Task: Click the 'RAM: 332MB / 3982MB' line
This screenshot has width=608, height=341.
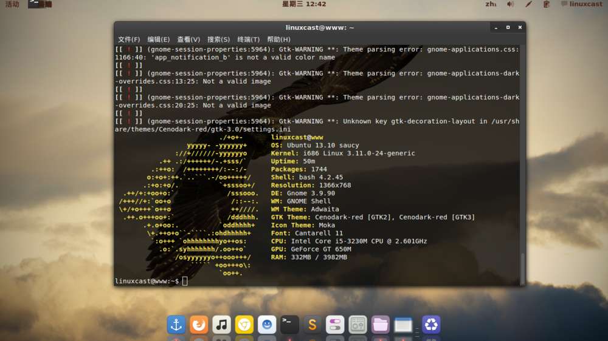Action: click(x=309, y=257)
